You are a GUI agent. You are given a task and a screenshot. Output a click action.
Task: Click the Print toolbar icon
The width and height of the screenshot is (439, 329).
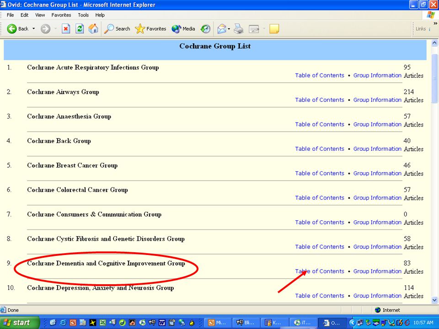(x=239, y=28)
